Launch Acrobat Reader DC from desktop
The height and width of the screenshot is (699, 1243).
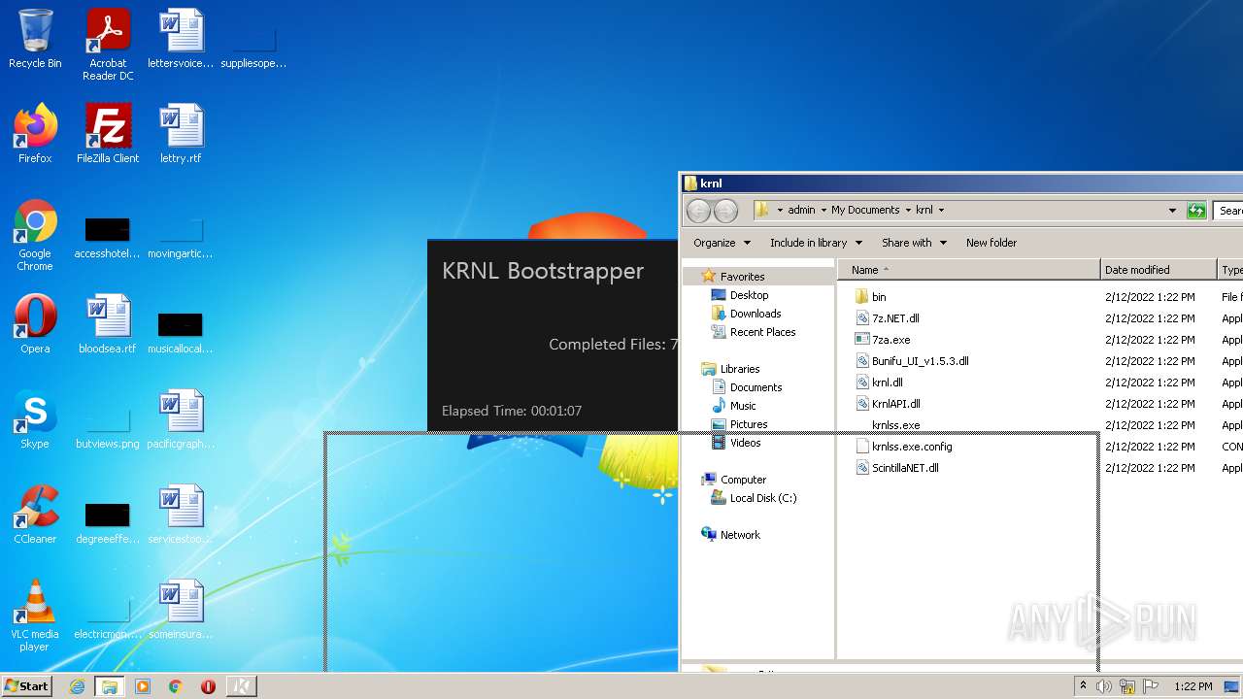[108, 45]
